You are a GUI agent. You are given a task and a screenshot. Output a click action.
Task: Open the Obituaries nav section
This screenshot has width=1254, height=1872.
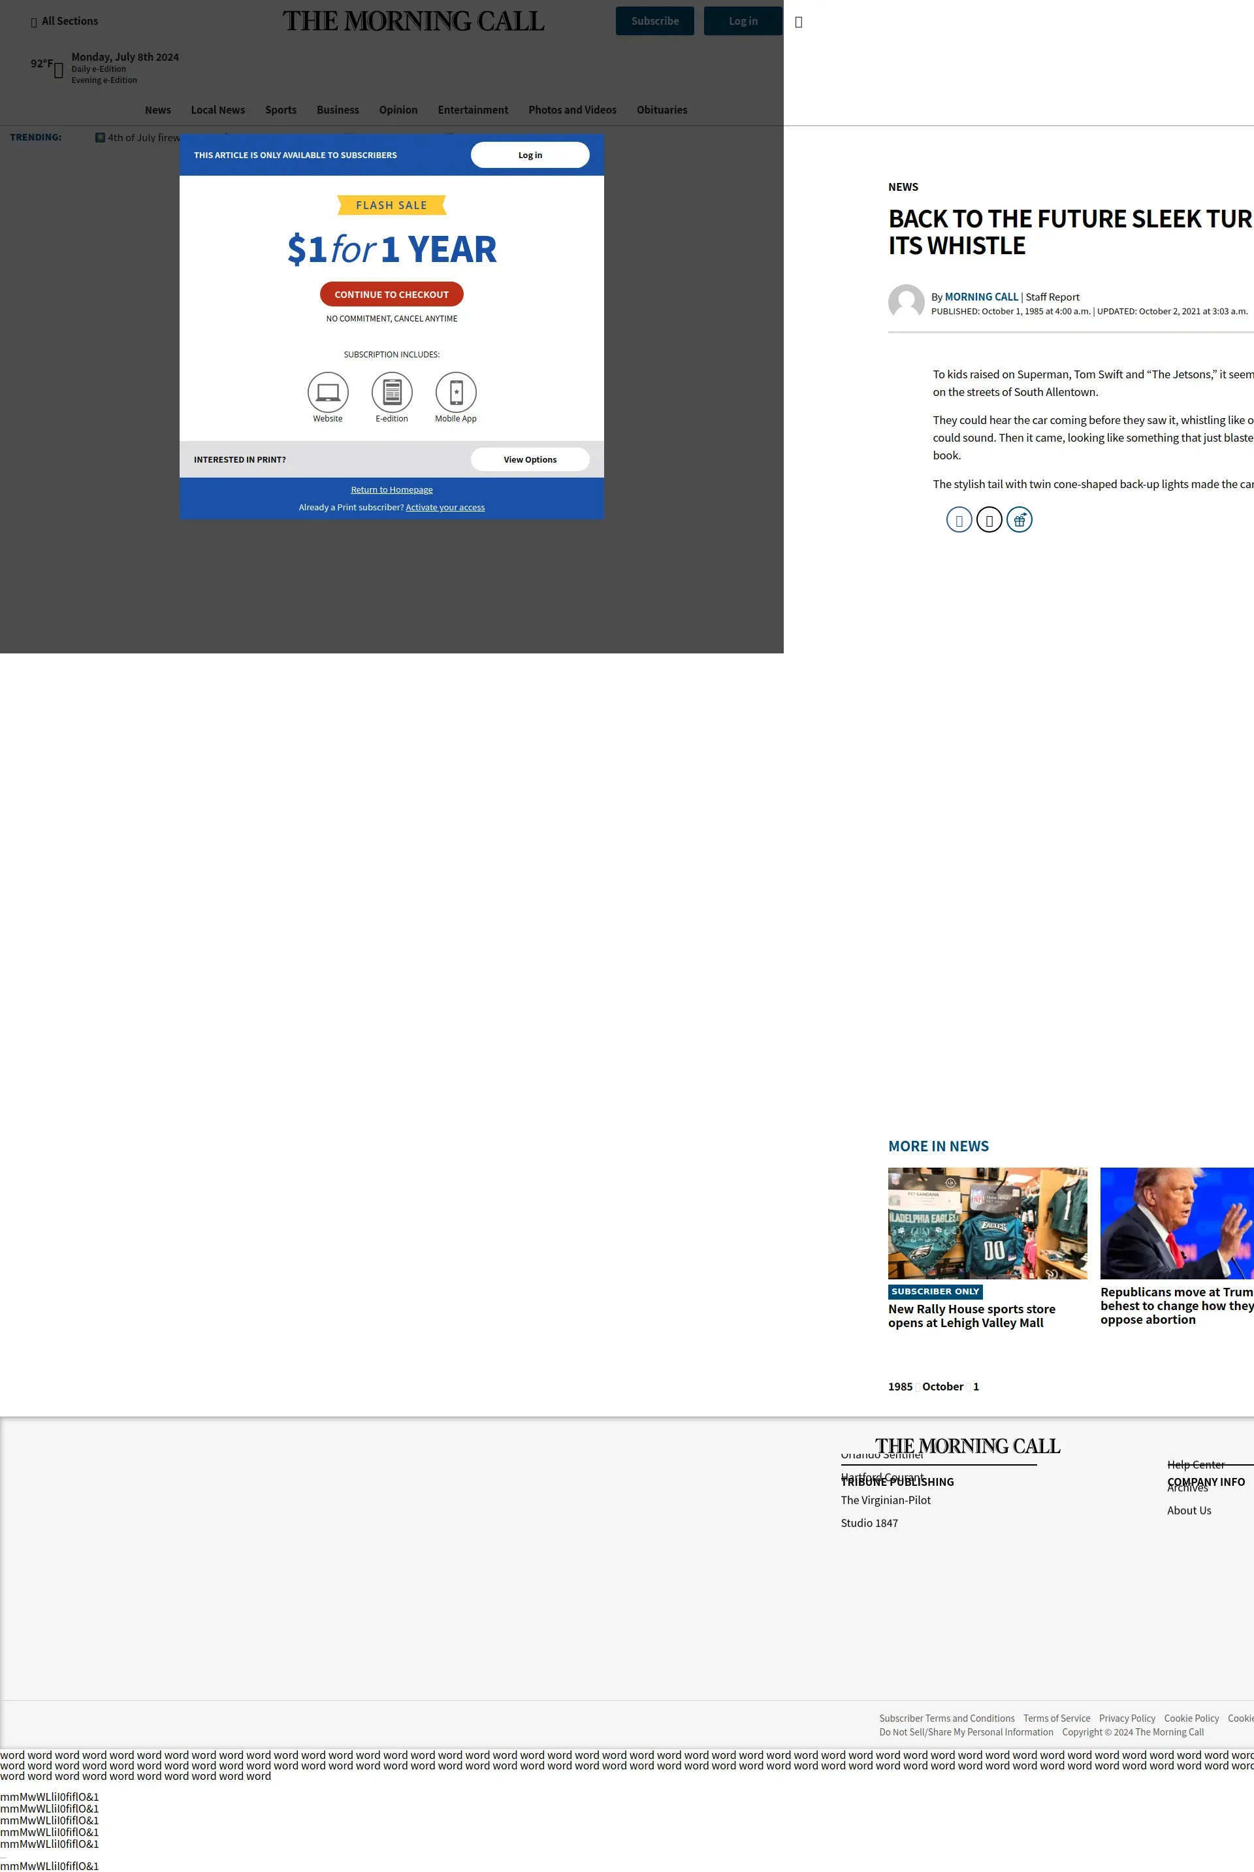(662, 110)
